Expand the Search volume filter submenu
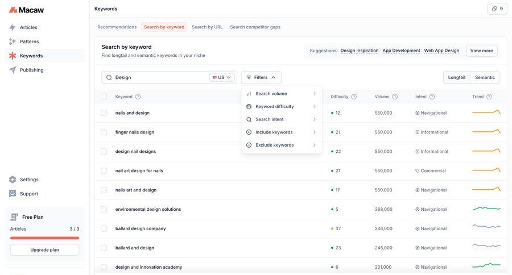The width and height of the screenshot is (512, 275). point(281,94)
